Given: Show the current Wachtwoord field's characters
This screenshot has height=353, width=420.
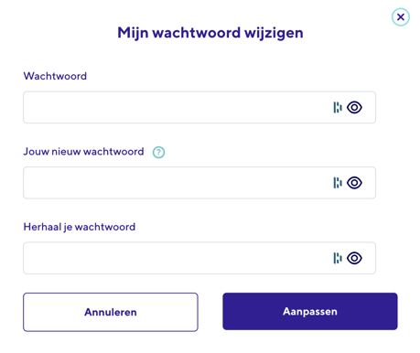Looking at the screenshot, I should (354, 107).
